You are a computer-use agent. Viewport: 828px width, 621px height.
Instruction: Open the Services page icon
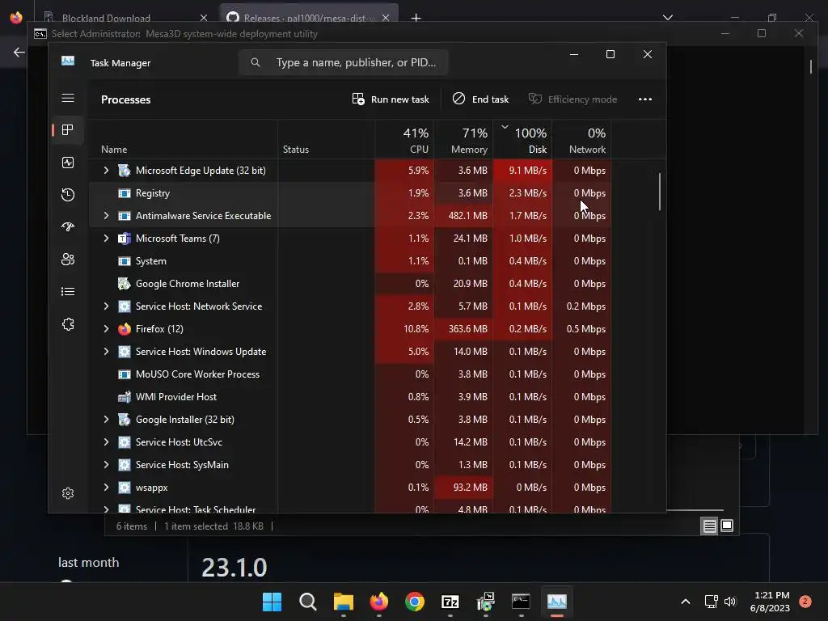[x=68, y=324]
